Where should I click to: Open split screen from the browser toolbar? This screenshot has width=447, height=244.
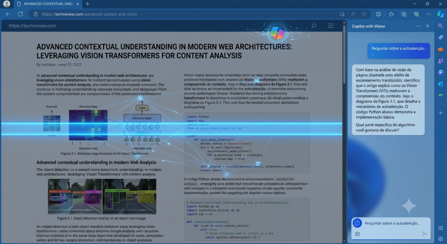click(x=378, y=14)
